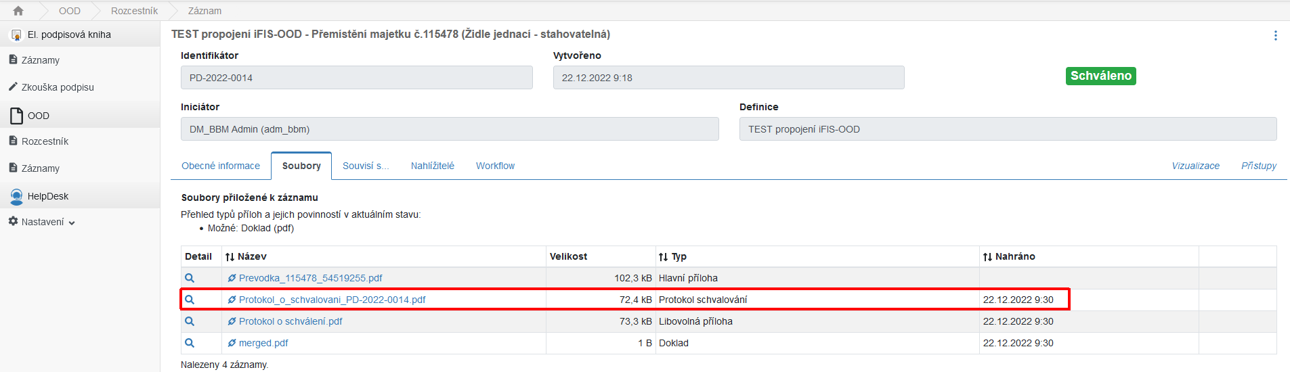Click the Definice field TEST propojení iFIS-OOD
This screenshot has height=372, width=1290.
1008,129
